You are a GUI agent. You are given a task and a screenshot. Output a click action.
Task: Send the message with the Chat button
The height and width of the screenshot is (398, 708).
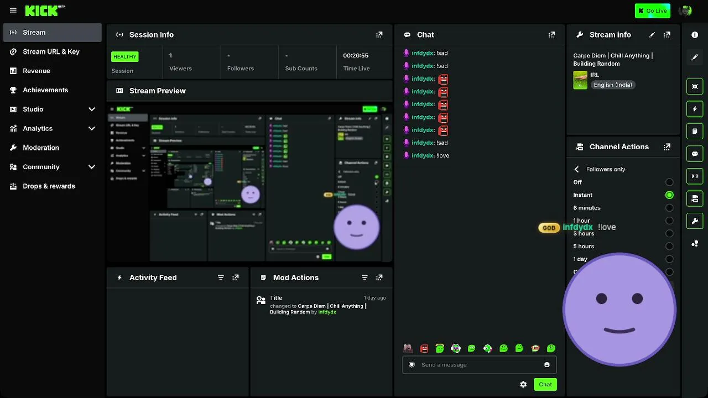pos(545,385)
